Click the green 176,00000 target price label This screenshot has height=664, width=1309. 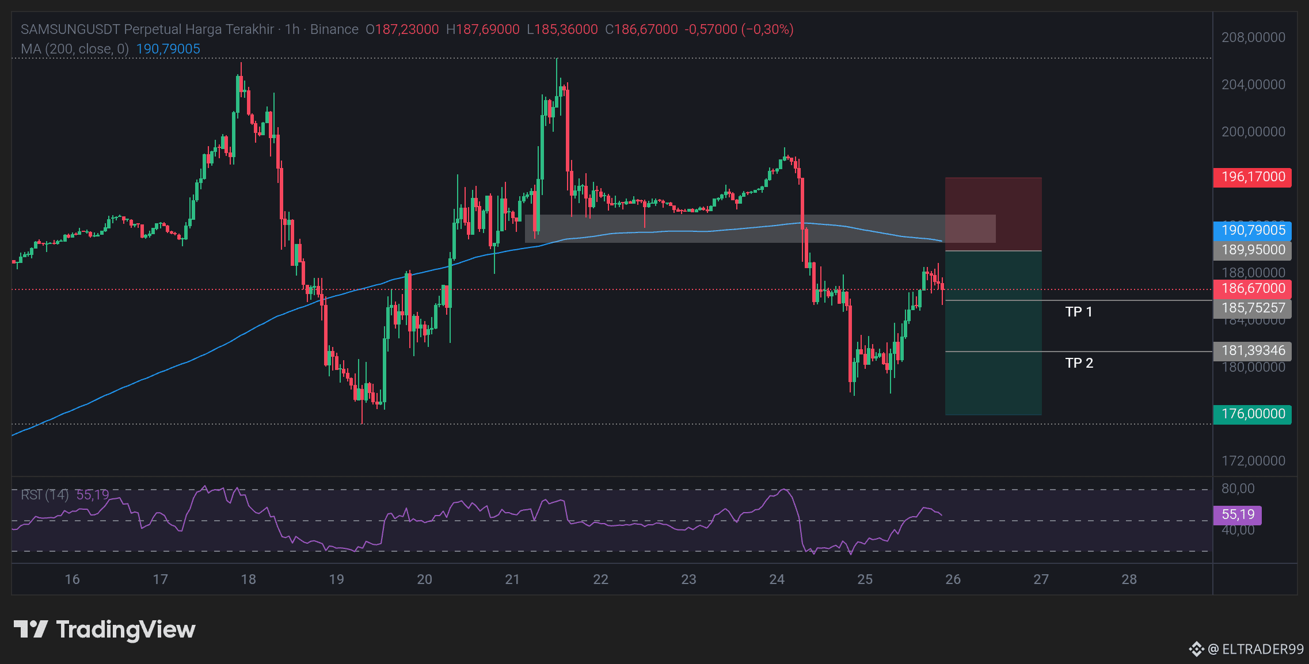click(1252, 414)
